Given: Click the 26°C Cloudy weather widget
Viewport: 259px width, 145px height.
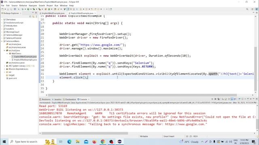Looking at the screenshot, I should [189, 141].
